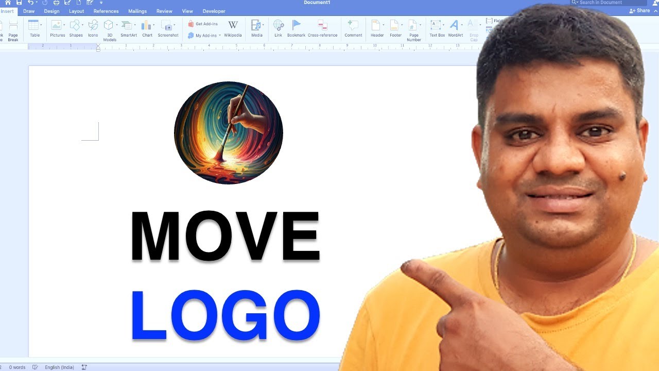Open the View tab
Viewport: 659px width, 371px height.
(x=187, y=11)
